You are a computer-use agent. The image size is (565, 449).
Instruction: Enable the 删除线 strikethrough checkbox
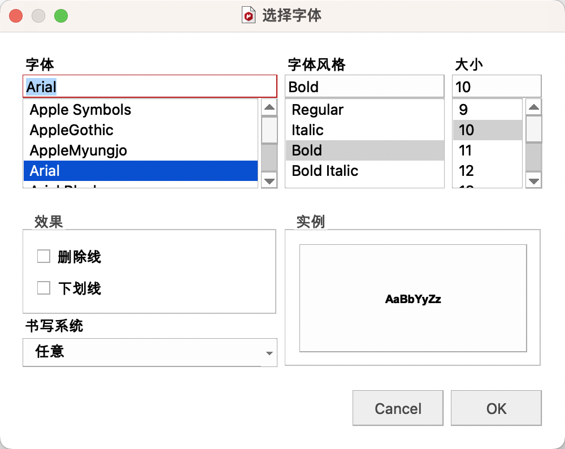coord(44,256)
